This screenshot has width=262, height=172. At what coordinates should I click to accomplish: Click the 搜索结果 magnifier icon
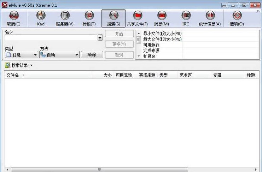(7, 65)
